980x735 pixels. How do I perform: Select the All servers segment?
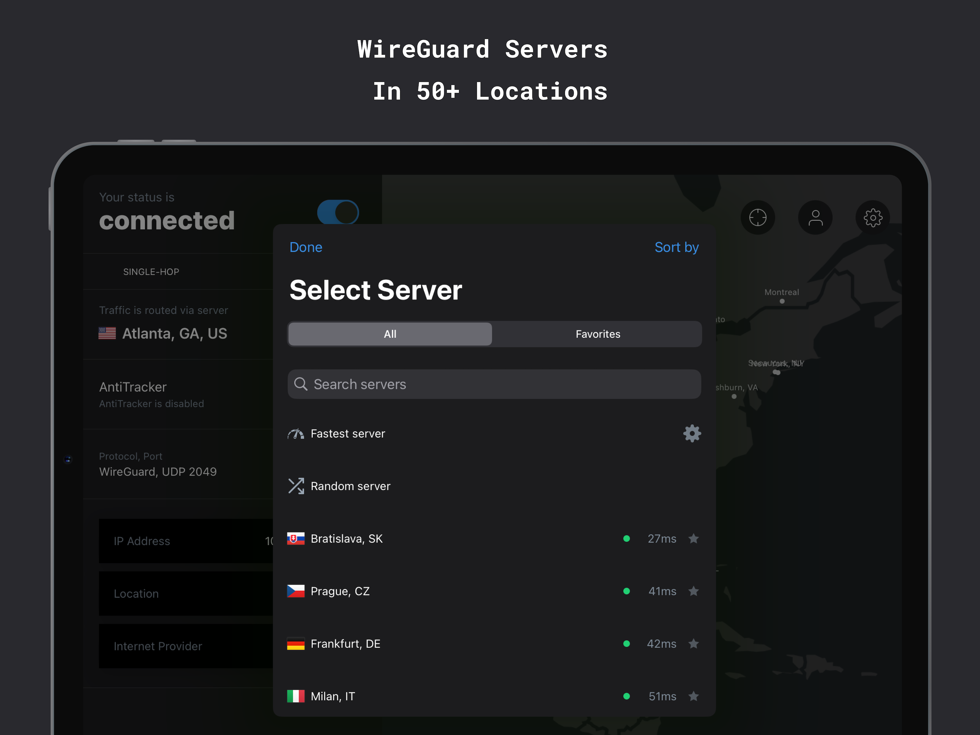click(390, 334)
